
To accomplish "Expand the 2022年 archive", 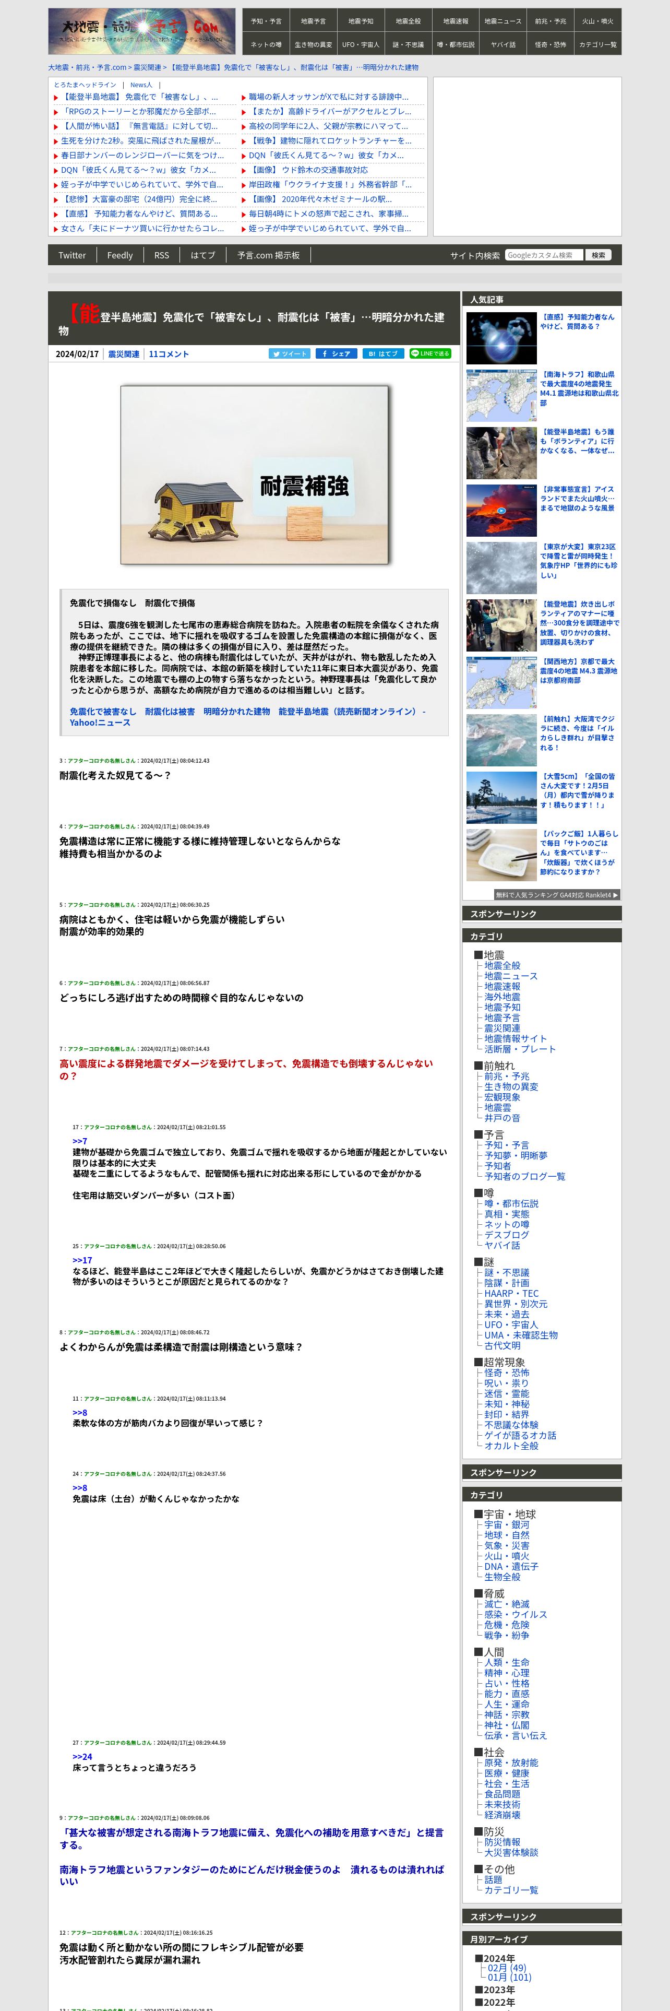I will [495, 2003].
